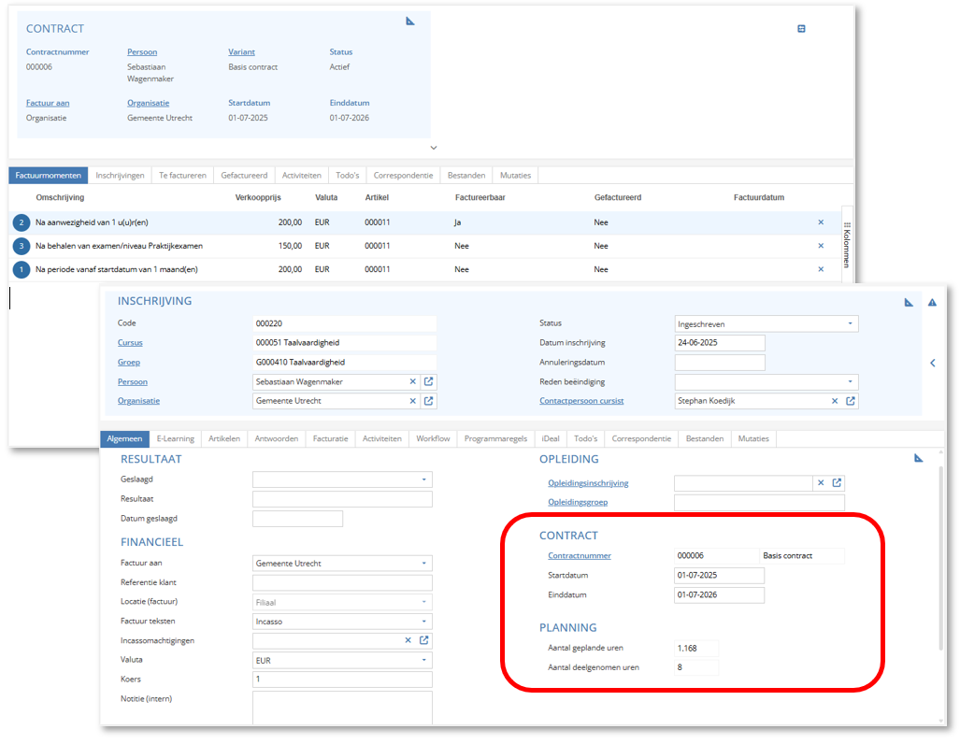Remove the Praktijkexamen factuurmoment row
The height and width of the screenshot is (744, 960).
point(821,246)
